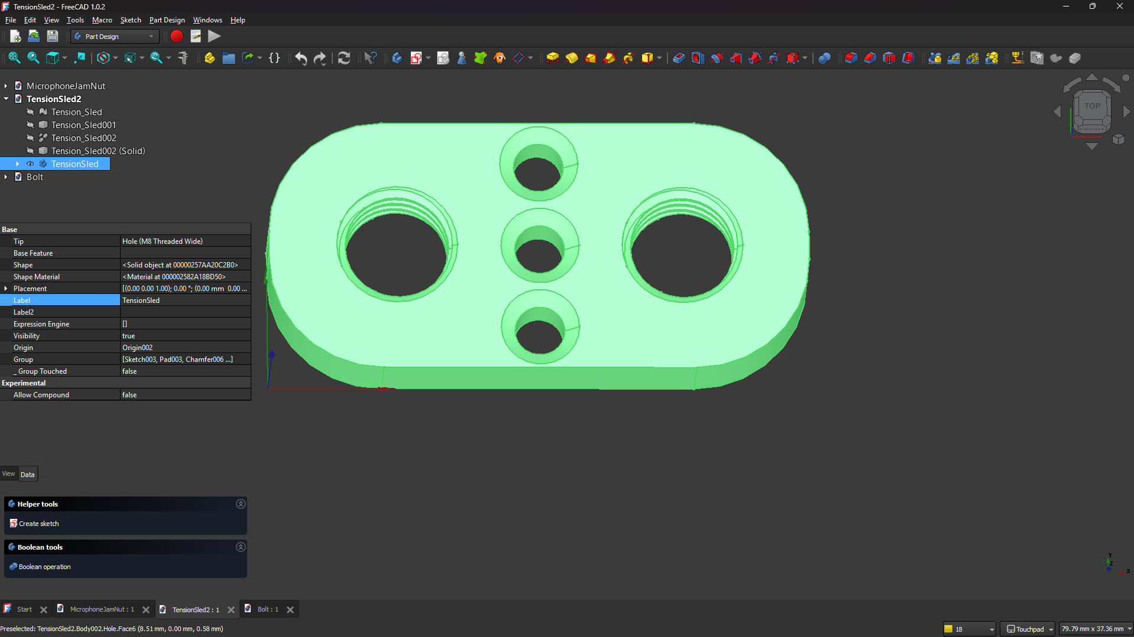This screenshot has width=1134, height=637.
Task: Click the Undo arrow icon
Action: [301, 58]
